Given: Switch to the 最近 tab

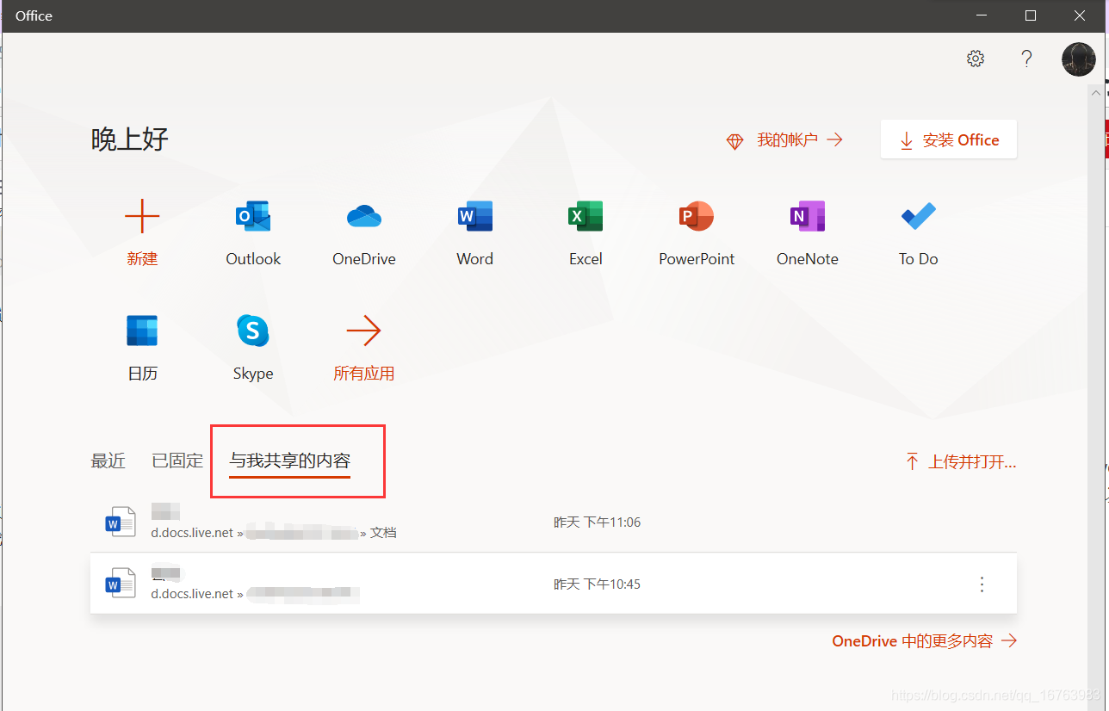Looking at the screenshot, I should [108, 461].
